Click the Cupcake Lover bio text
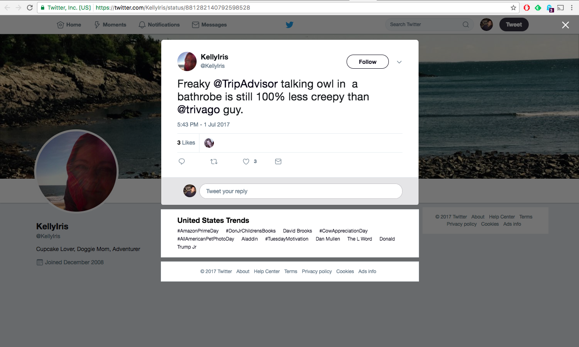This screenshot has width=579, height=347. click(x=88, y=249)
